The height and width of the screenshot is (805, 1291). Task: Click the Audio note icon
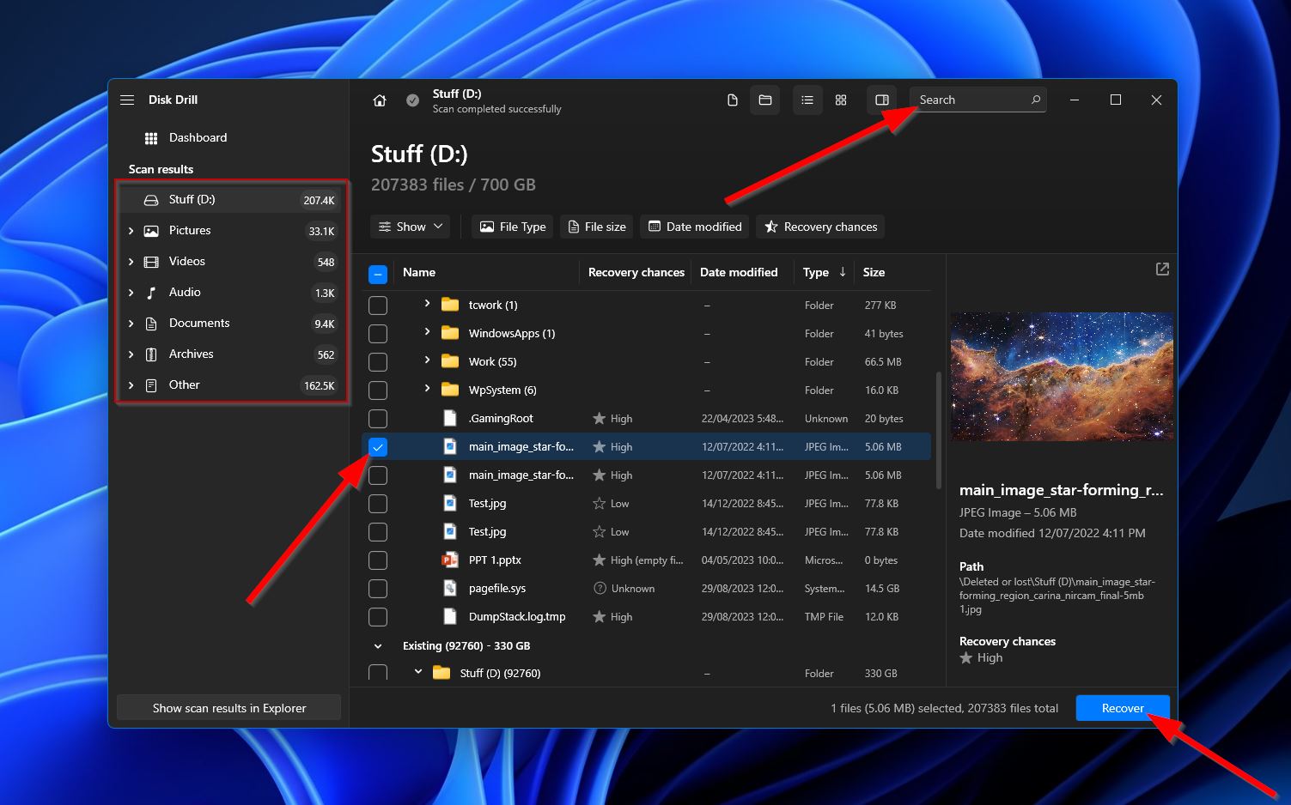[151, 293]
